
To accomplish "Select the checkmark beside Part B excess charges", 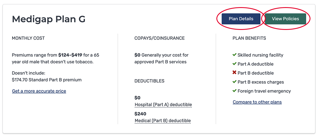I will 234,82.
